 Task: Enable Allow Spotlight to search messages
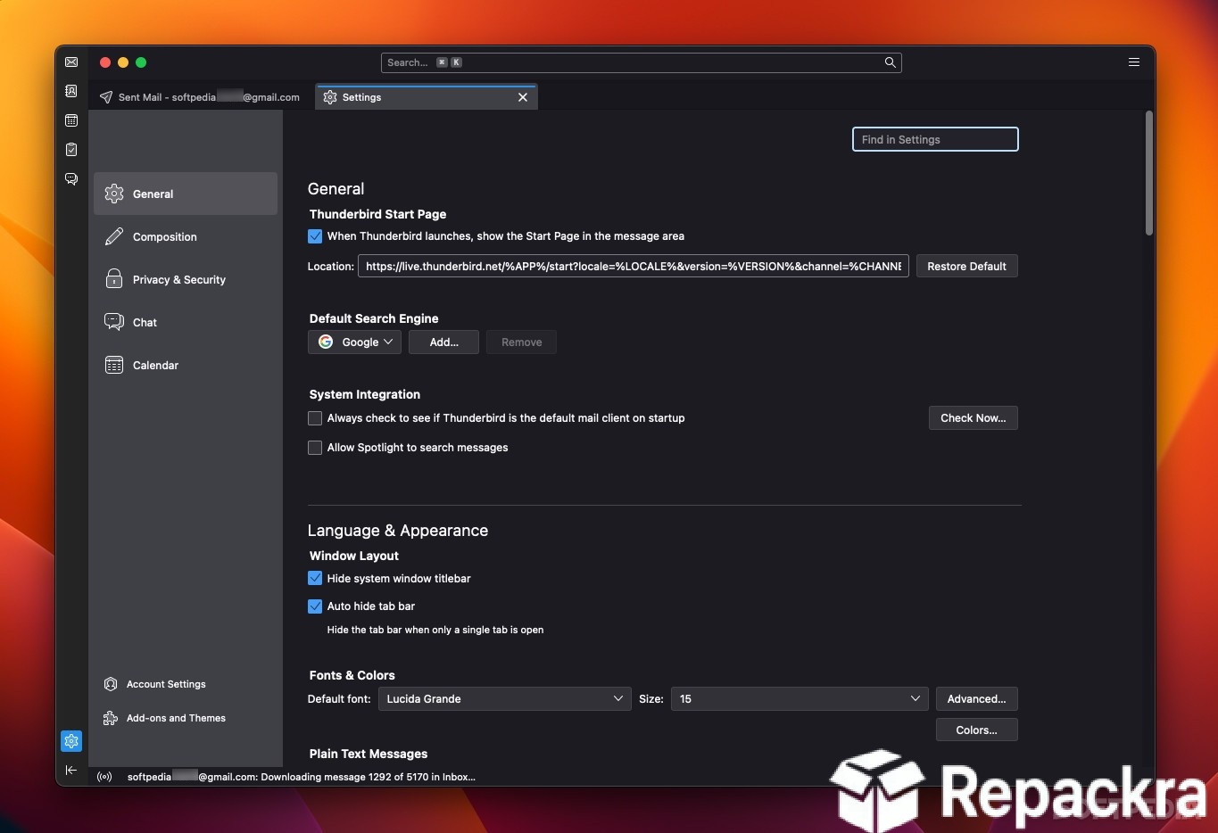coord(315,448)
